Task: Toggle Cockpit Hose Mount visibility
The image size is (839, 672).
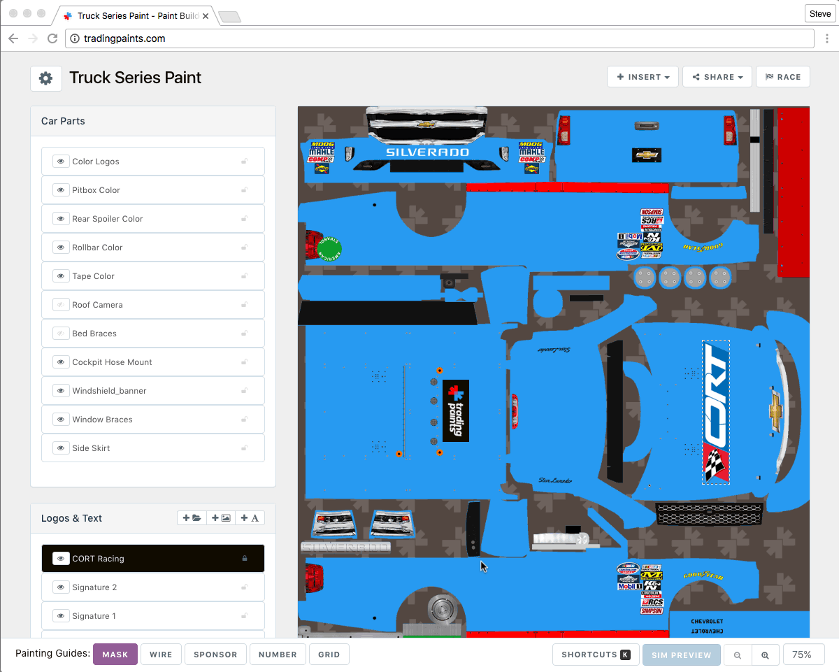Action: 61,362
